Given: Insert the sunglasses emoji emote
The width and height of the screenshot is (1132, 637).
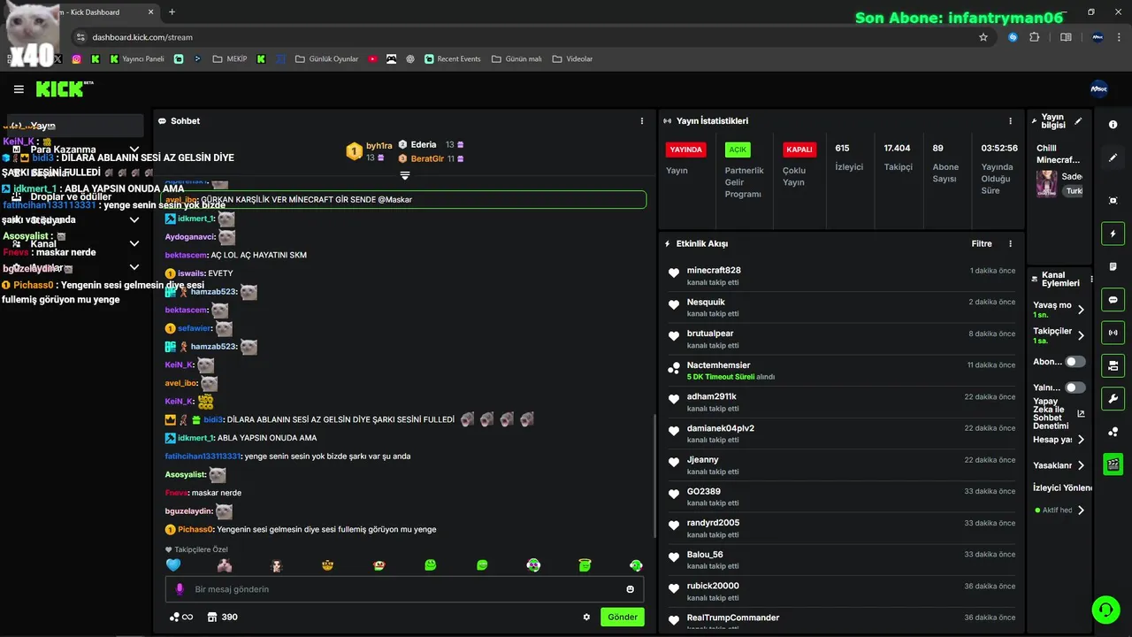Looking at the screenshot, I should tap(328, 565).
